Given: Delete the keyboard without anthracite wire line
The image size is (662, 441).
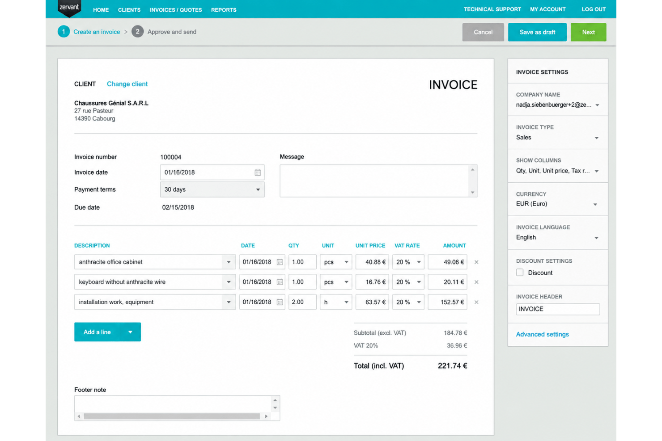Looking at the screenshot, I should (476, 282).
